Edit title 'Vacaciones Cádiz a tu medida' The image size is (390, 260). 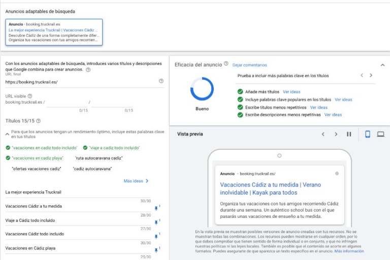pos(78,206)
